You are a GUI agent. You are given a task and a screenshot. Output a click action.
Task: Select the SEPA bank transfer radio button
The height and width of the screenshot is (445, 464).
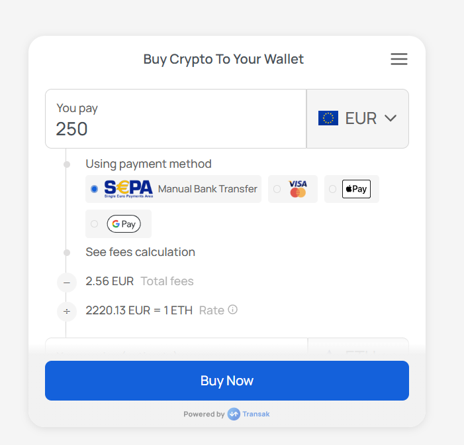click(x=94, y=189)
